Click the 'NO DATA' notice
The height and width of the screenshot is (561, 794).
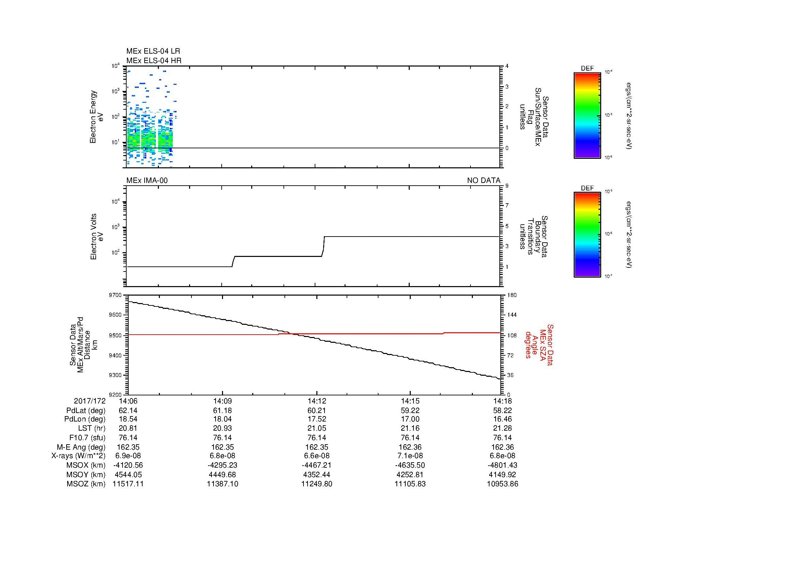tap(483, 181)
